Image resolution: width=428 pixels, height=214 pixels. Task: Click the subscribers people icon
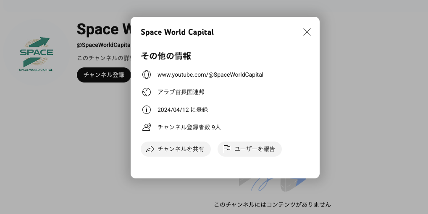pyautogui.click(x=147, y=127)
